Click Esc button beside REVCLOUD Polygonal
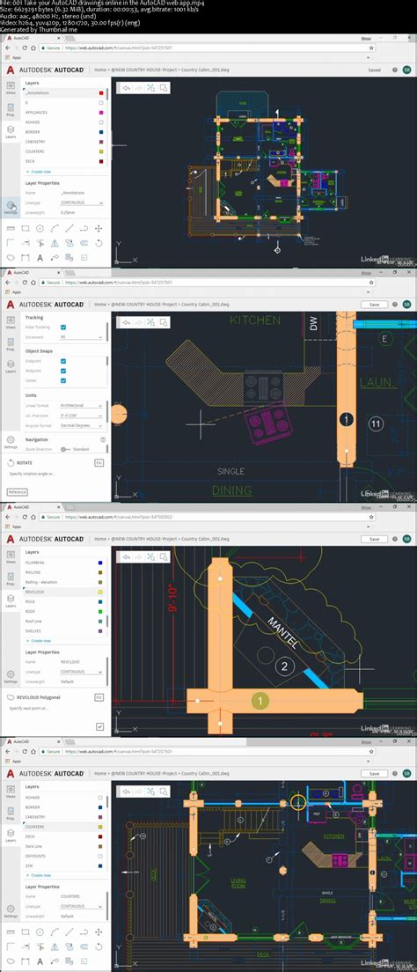 99,696
